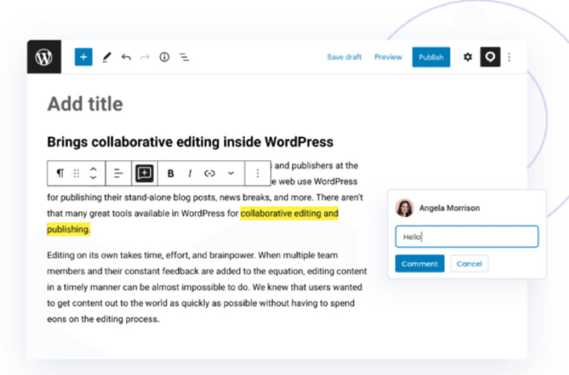The image size is (569, 375).
Task: Click highlighted text "collaborative editing and"
Action: [x=289, y=213]
